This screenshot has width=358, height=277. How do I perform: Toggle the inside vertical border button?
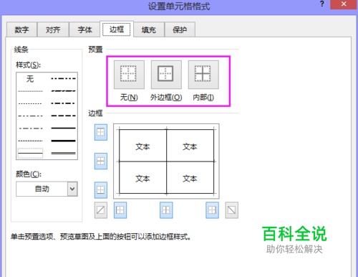click(x=166, y=210)
